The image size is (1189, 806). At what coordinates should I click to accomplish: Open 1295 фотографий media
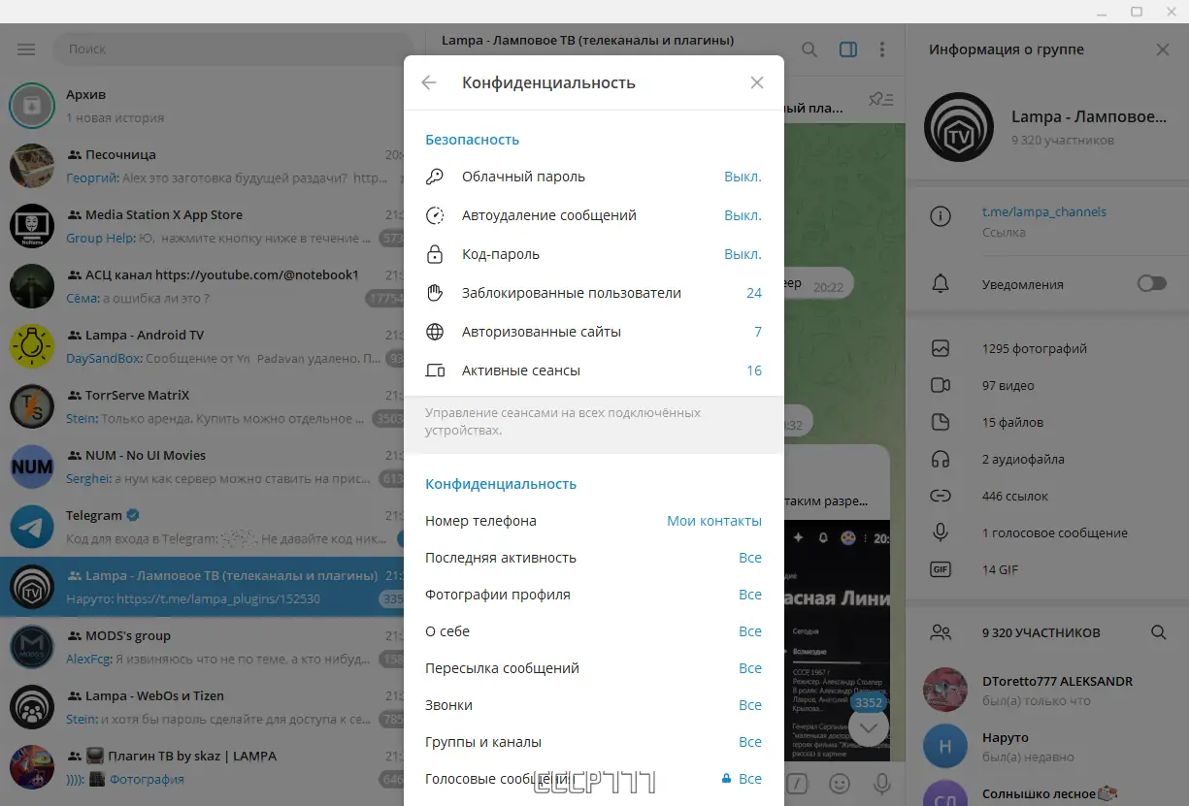tap(1046, 348)
